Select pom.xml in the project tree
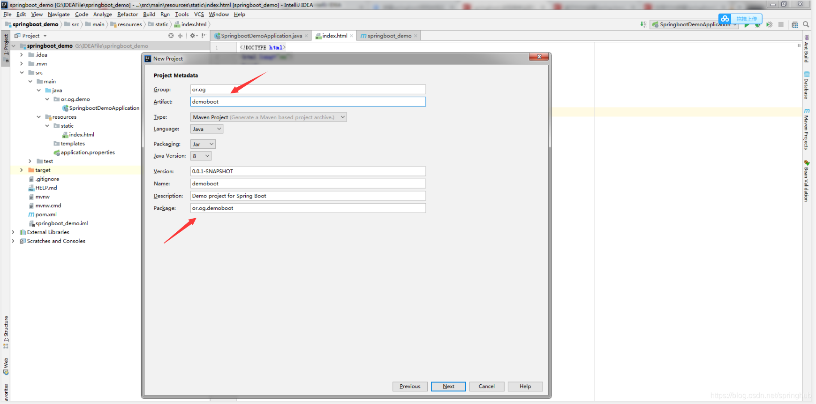This screenshot has height=404, width=816. pos(46,214)
